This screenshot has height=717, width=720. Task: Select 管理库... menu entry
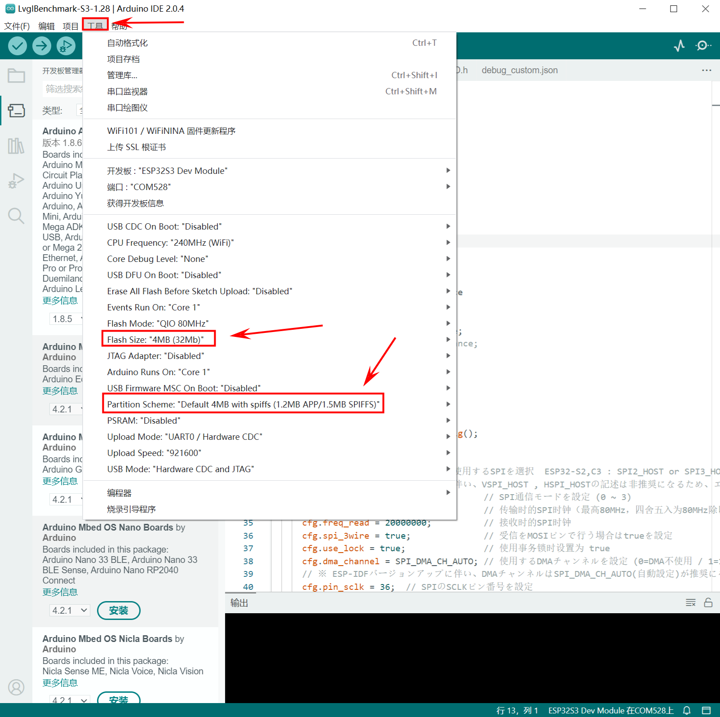pyautogui.click(x=269, y=75)
